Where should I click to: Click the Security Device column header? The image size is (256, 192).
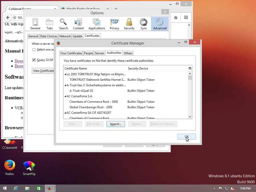(x=157, y=68)
